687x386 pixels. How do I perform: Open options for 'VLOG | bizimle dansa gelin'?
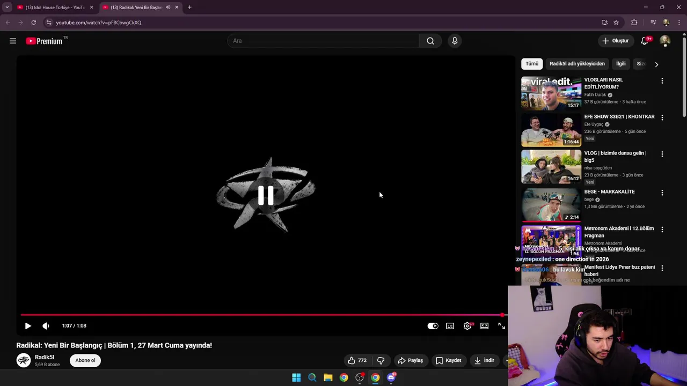point(662,154)
